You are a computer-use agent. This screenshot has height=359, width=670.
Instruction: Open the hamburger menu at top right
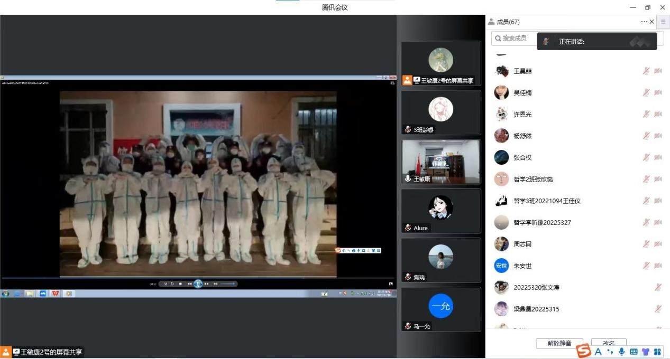[x=663, y=22]
